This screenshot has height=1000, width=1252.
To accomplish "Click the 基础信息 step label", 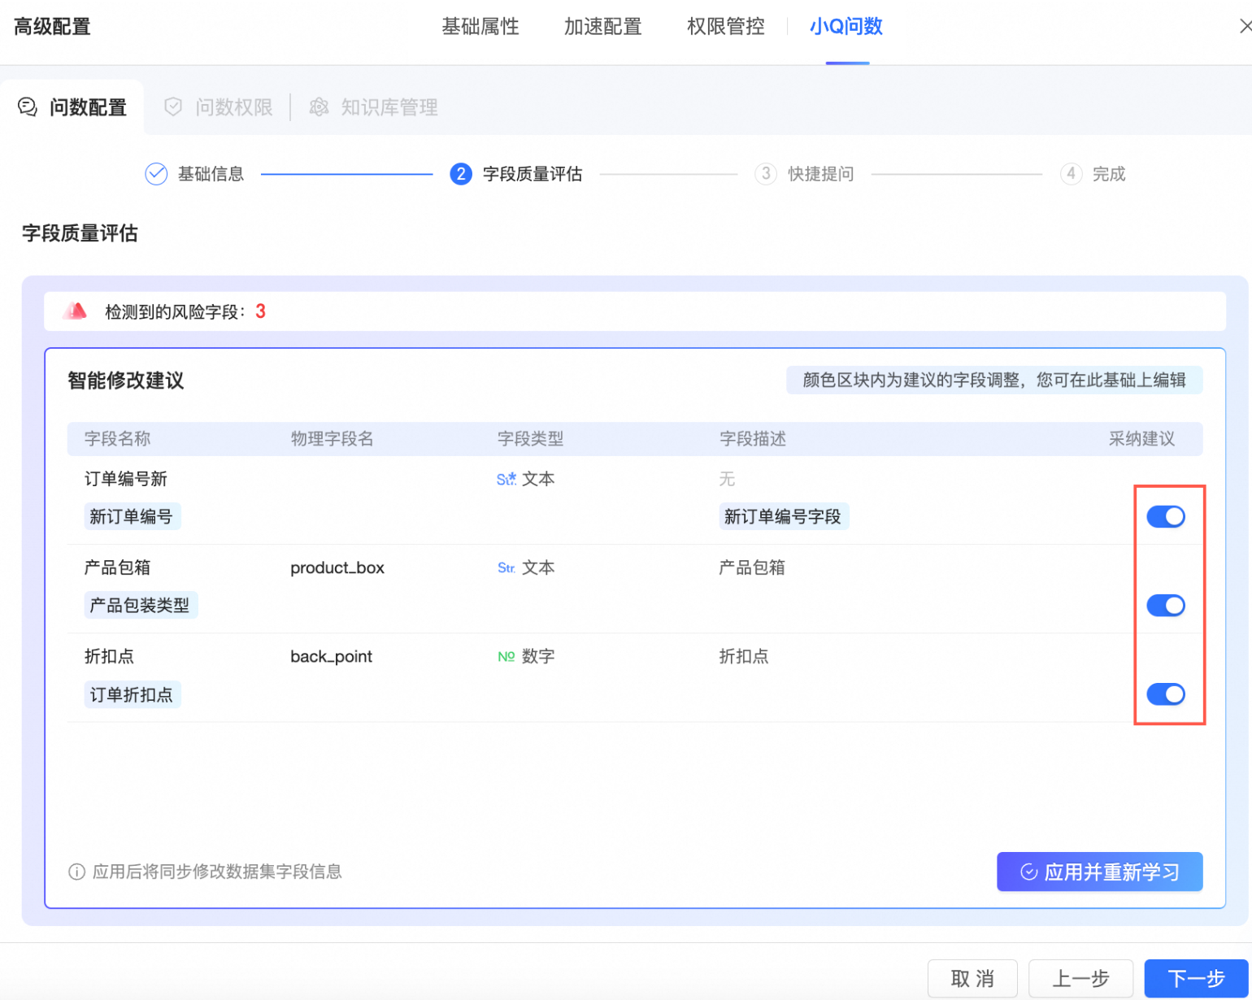I will [211, 174].
